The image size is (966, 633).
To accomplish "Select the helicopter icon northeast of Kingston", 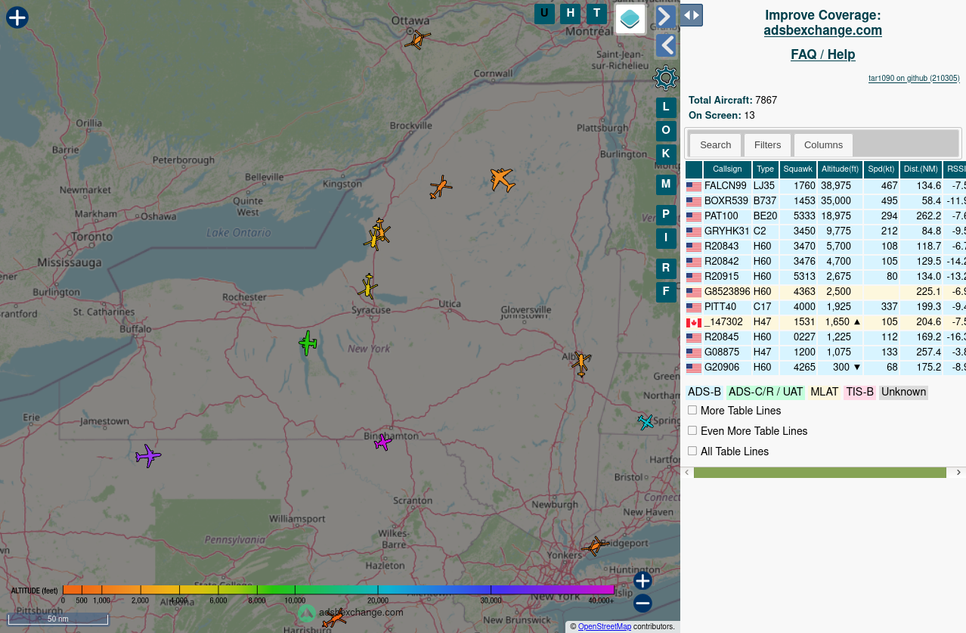I will pyautogui.click(x=440, y=187).
